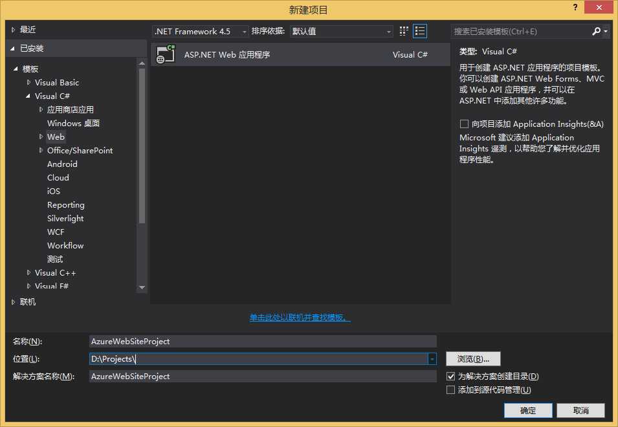Select the Workflow template category

pyautogui.click(x=65, y=245)
